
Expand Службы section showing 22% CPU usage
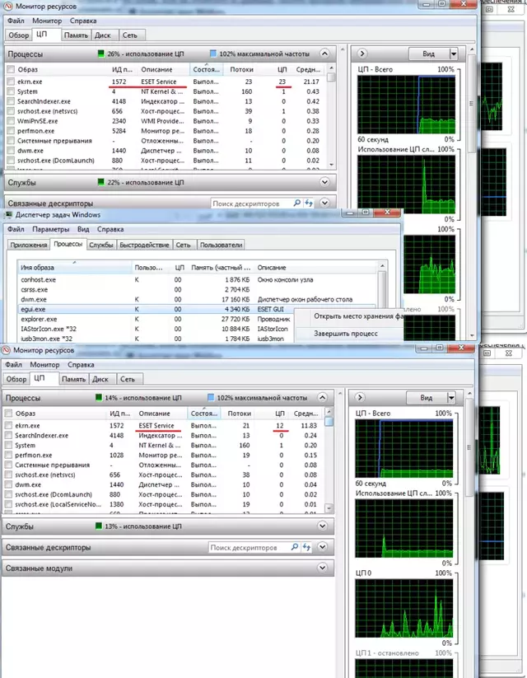[324, 182]
